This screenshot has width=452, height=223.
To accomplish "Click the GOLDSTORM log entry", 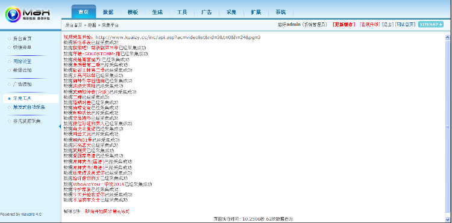I will click(x=106, y=53).
